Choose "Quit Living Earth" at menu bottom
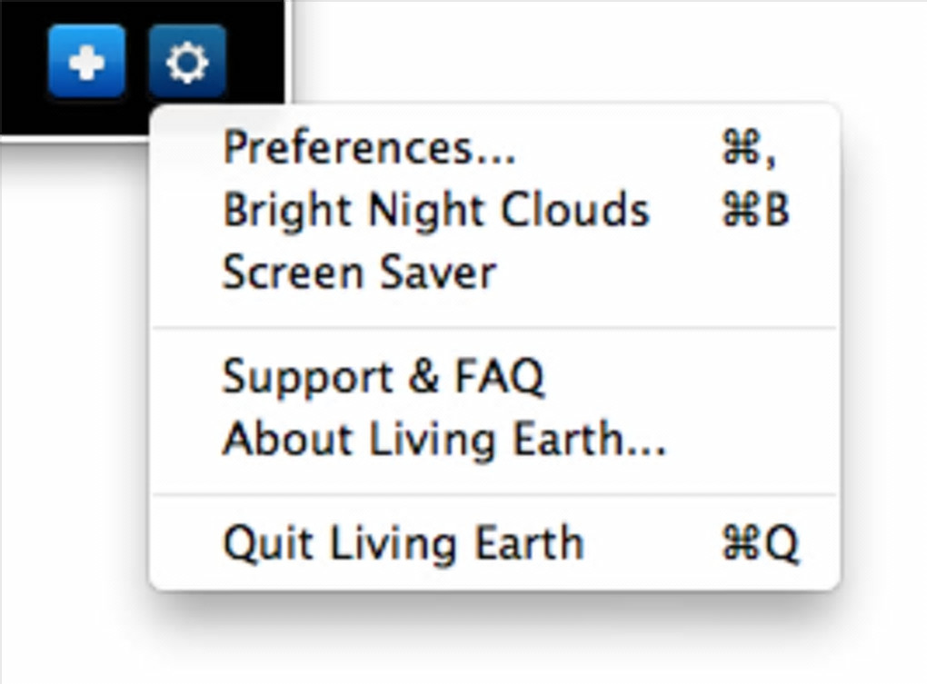 pyautogui.click(x=404, y=543)
